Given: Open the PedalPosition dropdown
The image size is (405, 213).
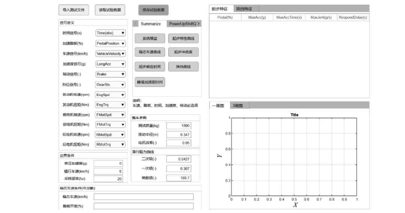Looking at the screenshot, I should [110, 43].
